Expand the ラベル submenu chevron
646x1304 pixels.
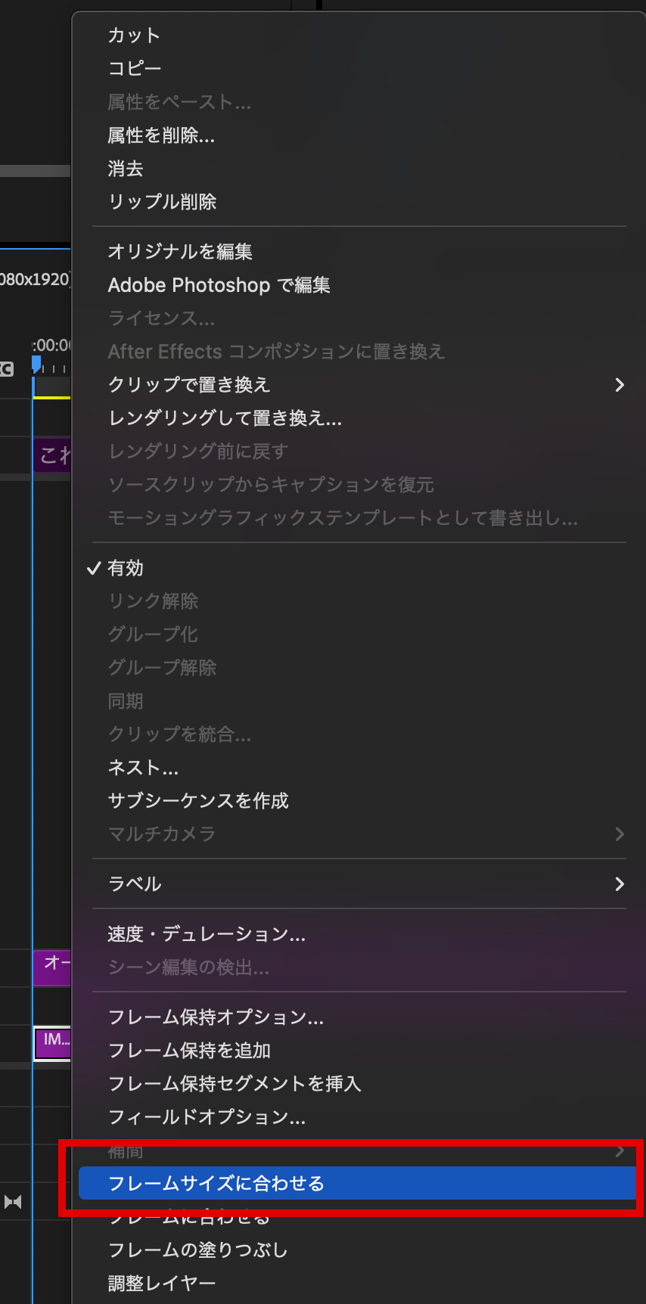coord(620,884)
